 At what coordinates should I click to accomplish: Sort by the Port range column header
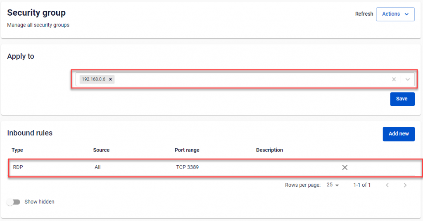coord(187,150)
